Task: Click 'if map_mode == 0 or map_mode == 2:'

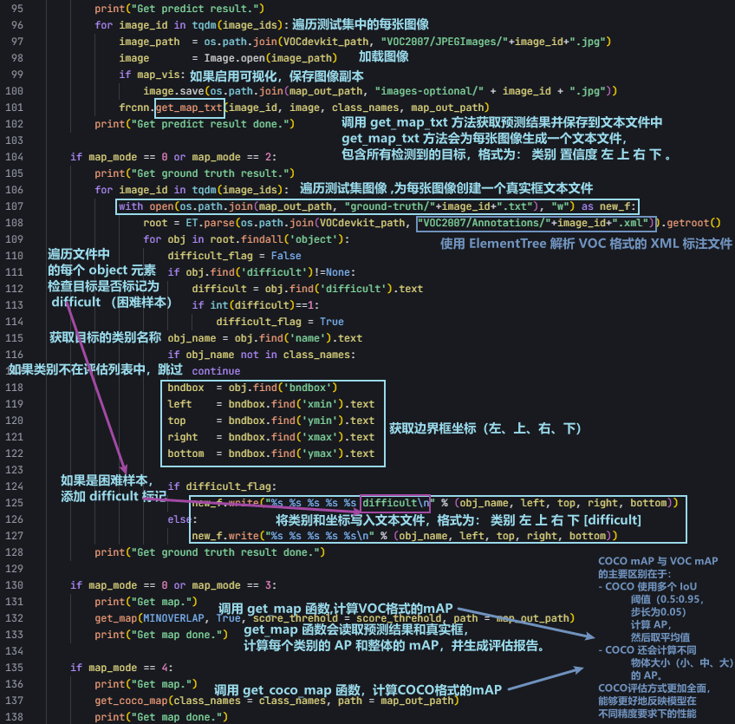Action: click(173, 157)
